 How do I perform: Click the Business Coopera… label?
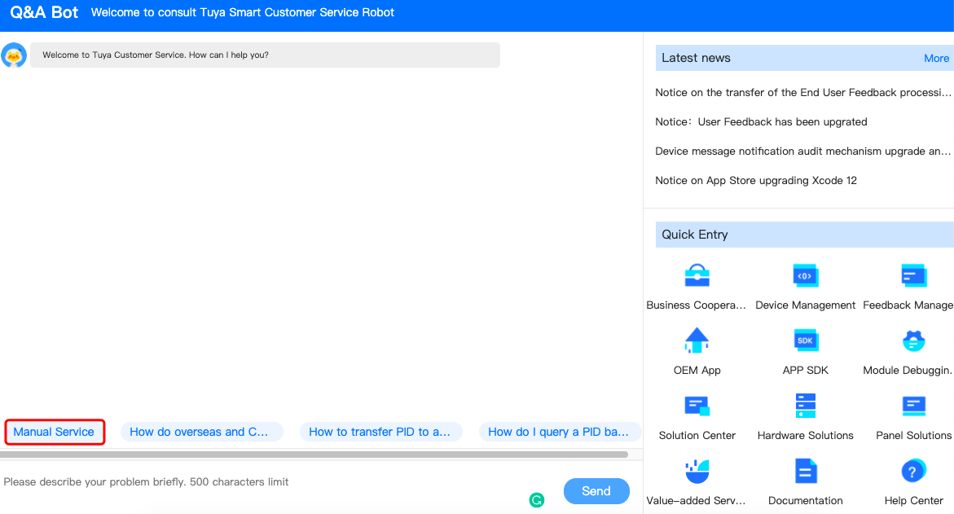point(696,305)
